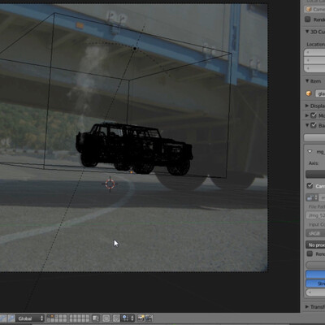Click the Add Image button under Background Images
Image resolution: width=325 pixels, height=325 pixels.
[x=314, y=137]
